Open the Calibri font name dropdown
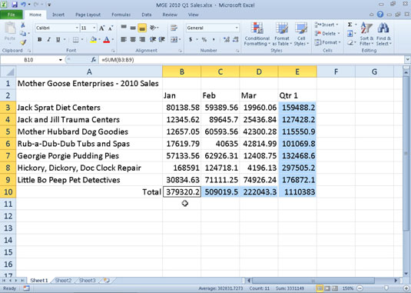This screenshot has width=411, height=293. click(77, 28)
